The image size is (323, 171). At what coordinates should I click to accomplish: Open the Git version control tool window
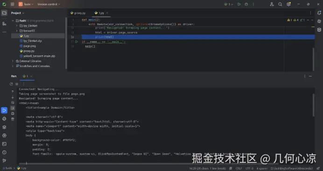pyautogui.click(x=4, y=161)
